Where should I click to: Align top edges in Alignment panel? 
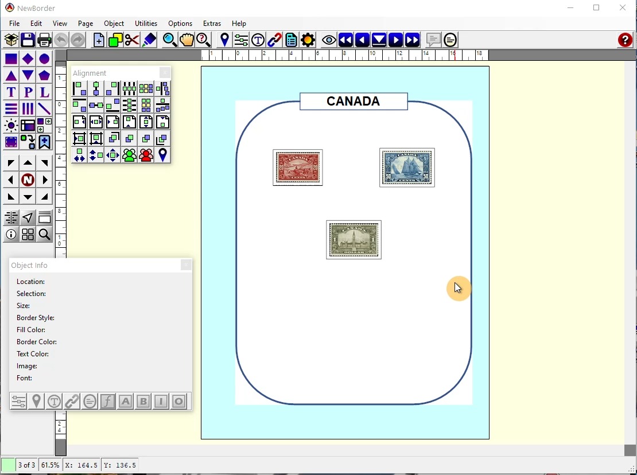79,105
